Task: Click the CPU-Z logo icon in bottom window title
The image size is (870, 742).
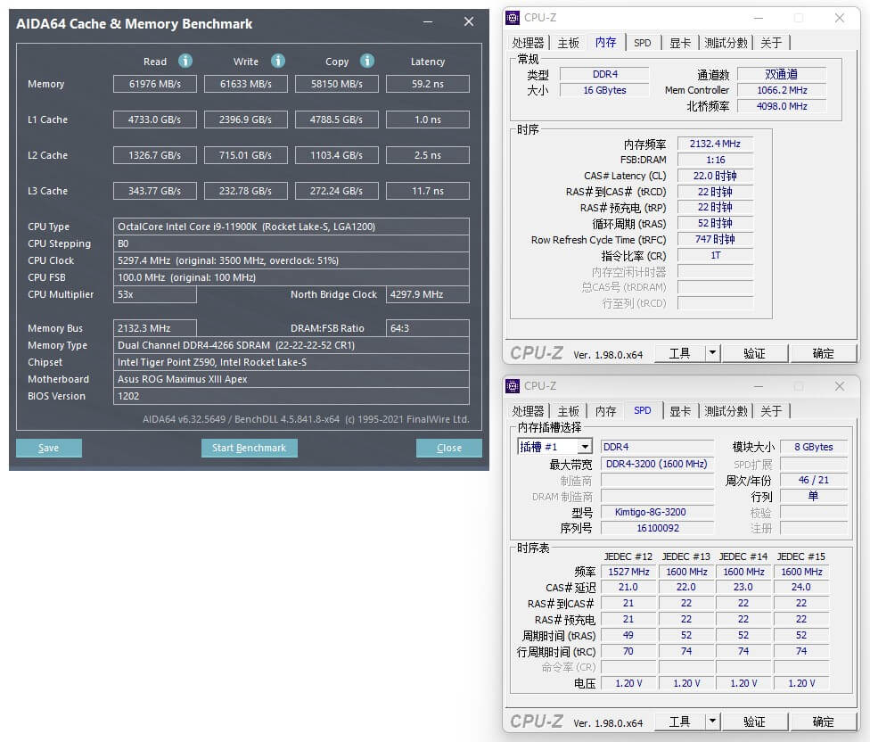Action: pos(513,386)
